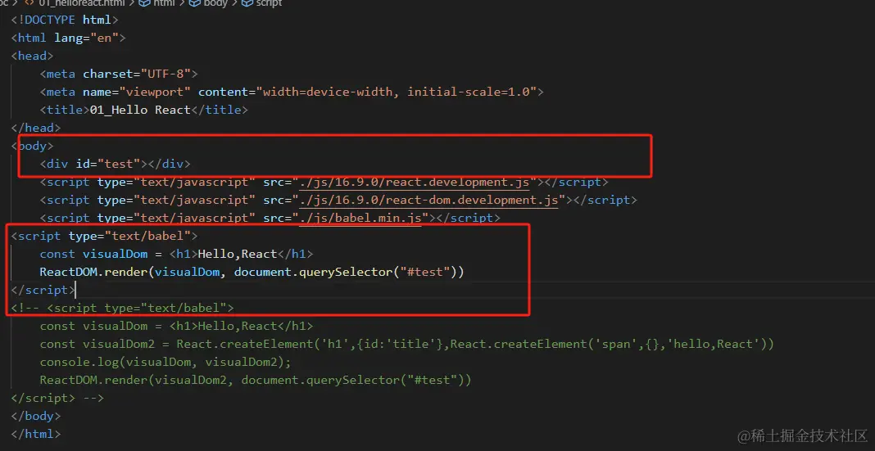Image resolution: width=875 pixels, height=451 pixels.
Task: Click the closing body tag
Action: 36,416
